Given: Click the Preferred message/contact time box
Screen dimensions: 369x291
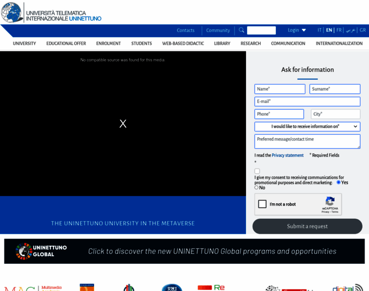Looking at the screenshot, I should tap(307, 141).
